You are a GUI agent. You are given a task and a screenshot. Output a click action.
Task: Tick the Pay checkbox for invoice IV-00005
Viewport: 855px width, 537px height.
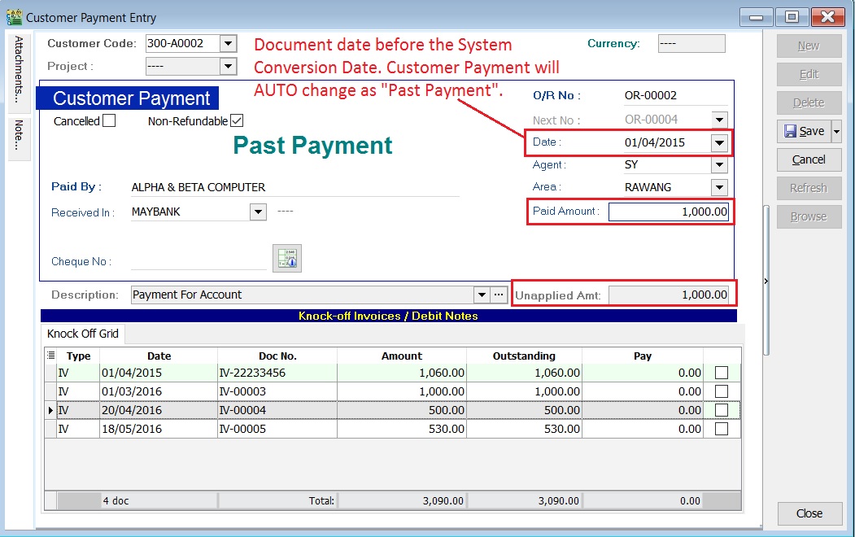tap(722, 430)
